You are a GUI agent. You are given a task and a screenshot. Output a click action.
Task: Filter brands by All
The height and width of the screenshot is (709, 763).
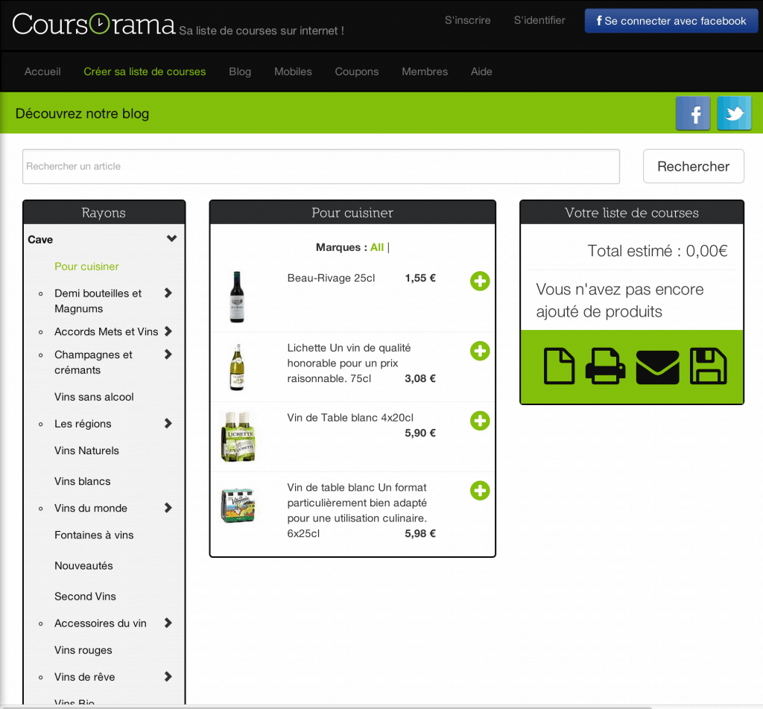pos(377,247)
